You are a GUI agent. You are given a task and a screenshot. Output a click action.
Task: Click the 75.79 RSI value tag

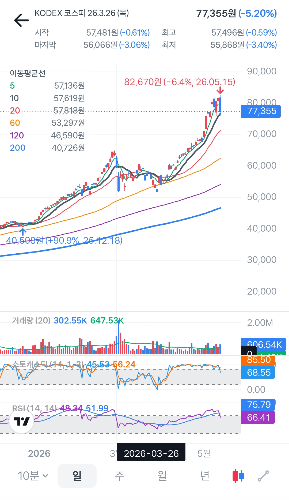click(258, 405)
